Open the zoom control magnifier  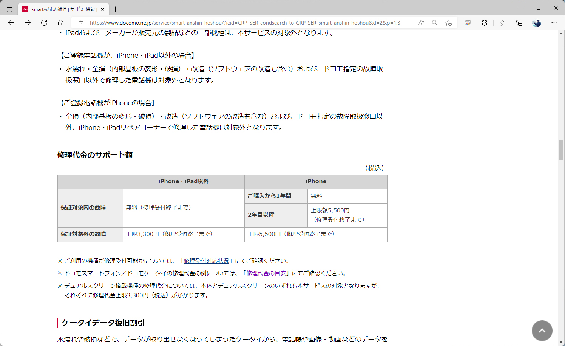click(x=435, y=22)
